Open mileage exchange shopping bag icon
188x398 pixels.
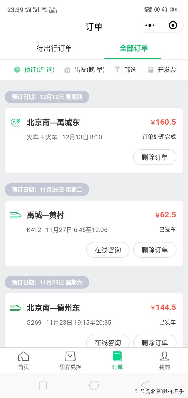click(70, 357)
